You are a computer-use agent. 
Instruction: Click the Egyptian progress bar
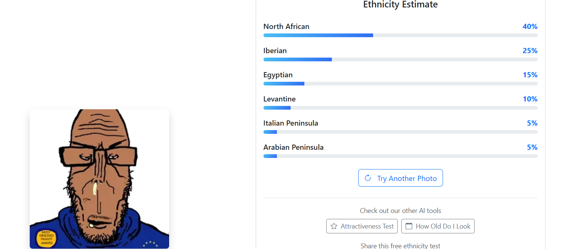click(x=400, y=84)
